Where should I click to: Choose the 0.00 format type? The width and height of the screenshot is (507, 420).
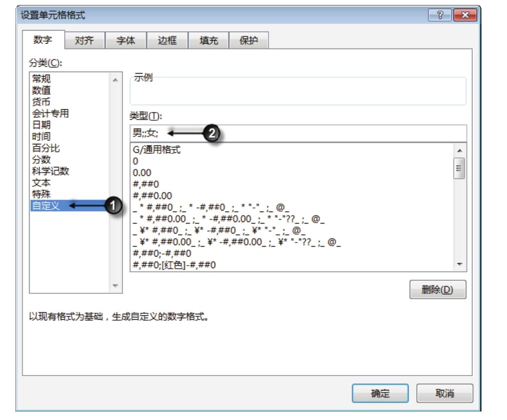coord(142,173)
